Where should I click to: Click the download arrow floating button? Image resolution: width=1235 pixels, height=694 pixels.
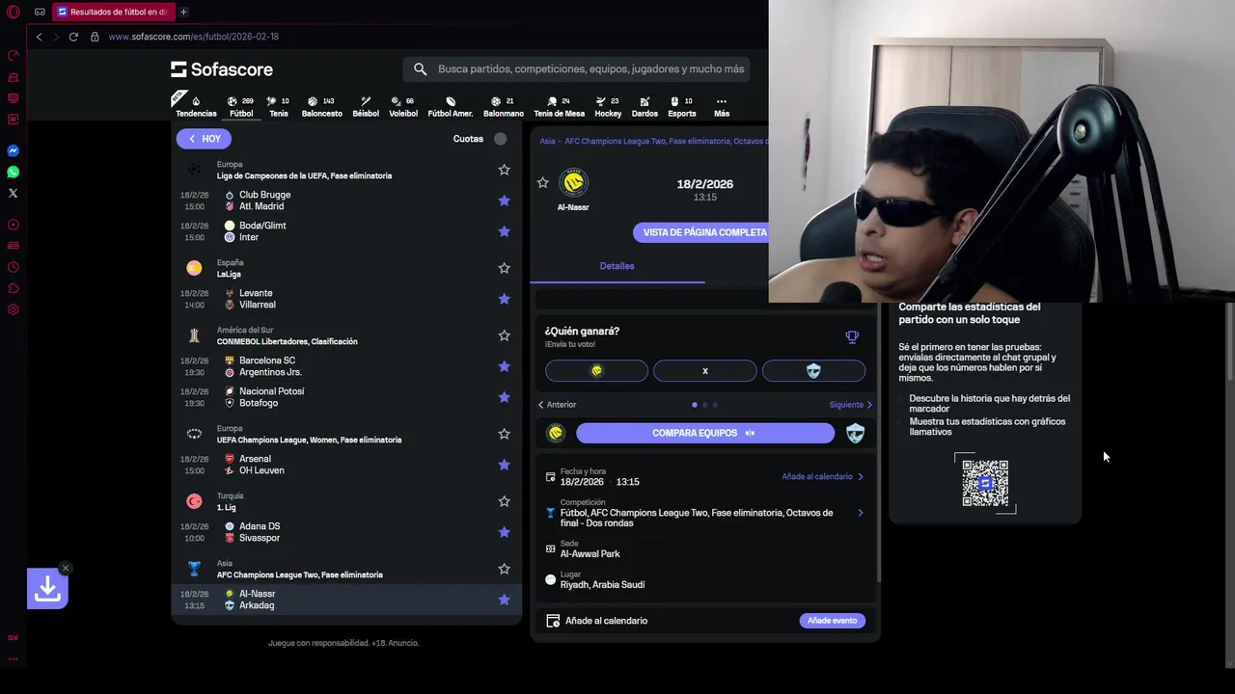tap(47, 589)
